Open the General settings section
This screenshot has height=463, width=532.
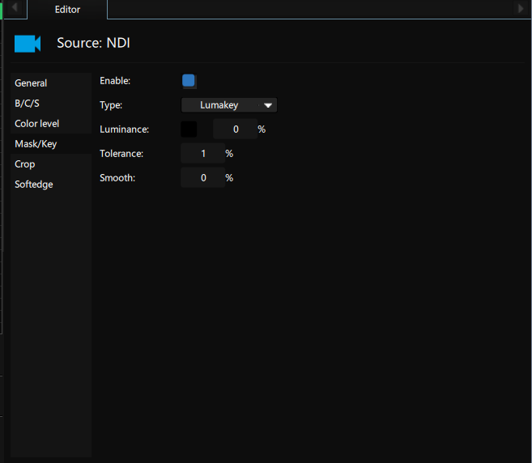click(31, 83)
